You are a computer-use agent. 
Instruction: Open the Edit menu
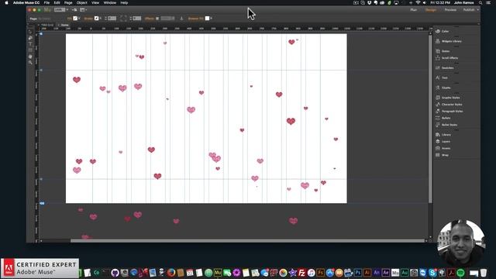tap(57, 2)
